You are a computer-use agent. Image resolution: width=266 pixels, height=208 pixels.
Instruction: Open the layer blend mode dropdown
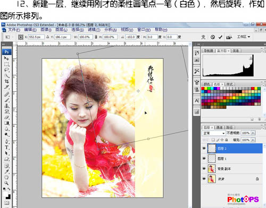(x=214, y=133)
